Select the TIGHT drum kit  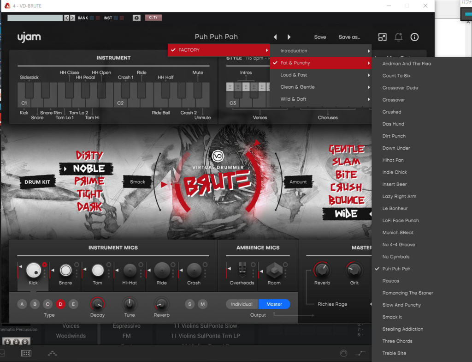pyautogui.click(x=89, y=194)
